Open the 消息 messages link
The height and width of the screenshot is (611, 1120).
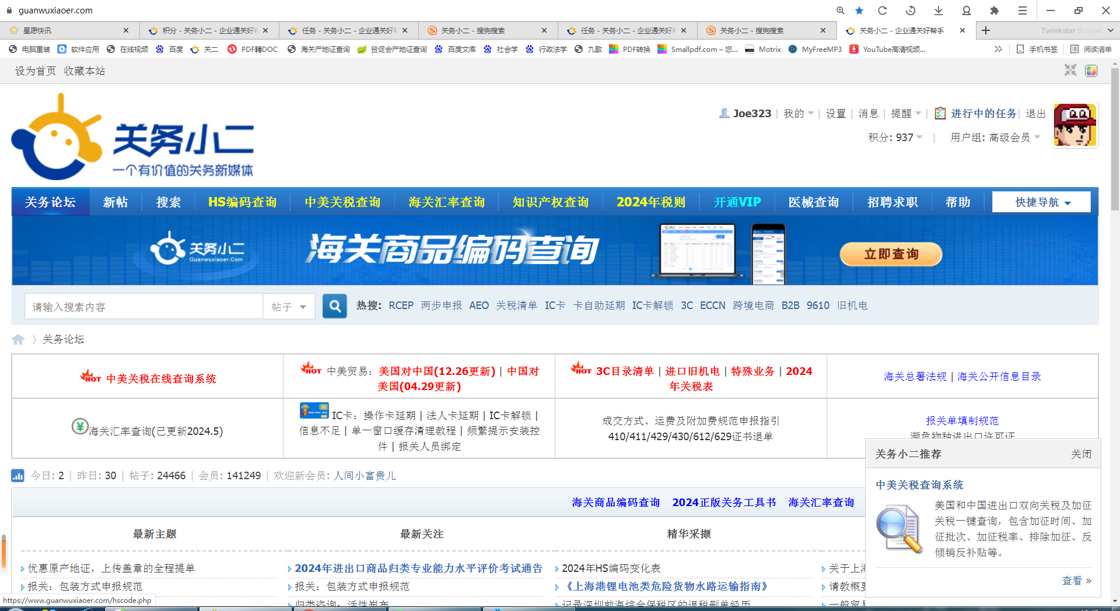pyautogui.click(x=868, y=114)
